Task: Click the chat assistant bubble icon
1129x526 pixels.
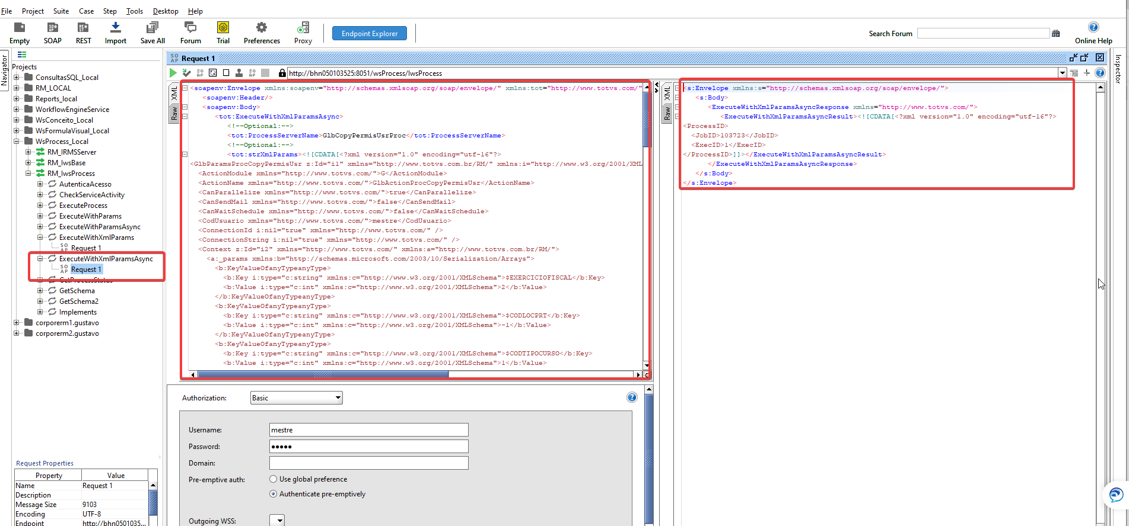Action: click(1116, 495)
